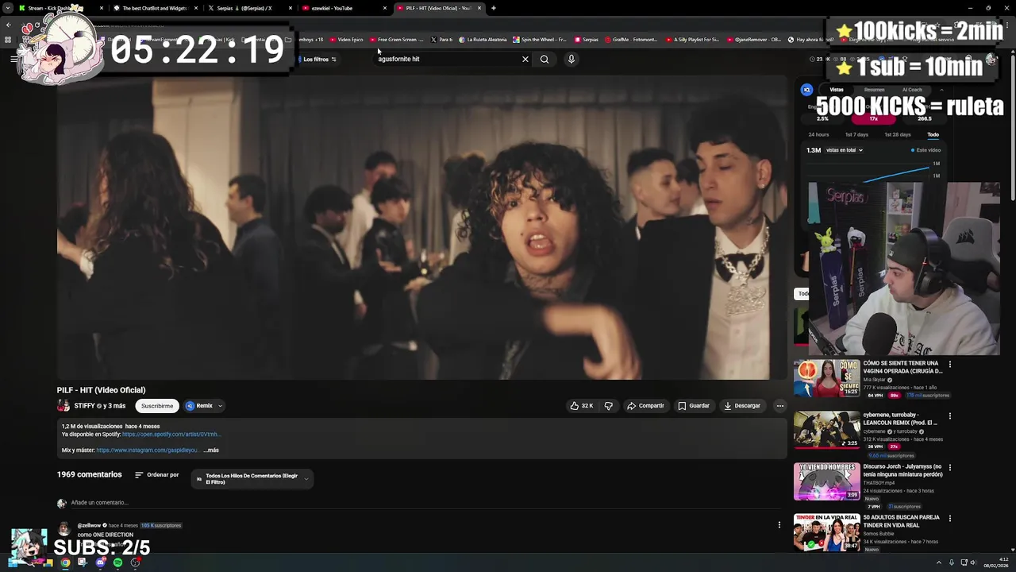Open La Ruleta Aleatoria bookmark
Screen dimensions: 1016x572
pos(482,39)
